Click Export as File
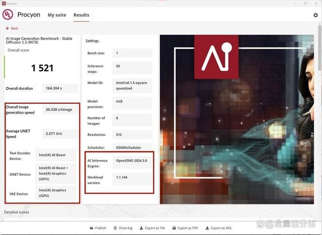The height and width of the screenshot is (235, 322). click(x=152, y=228)
